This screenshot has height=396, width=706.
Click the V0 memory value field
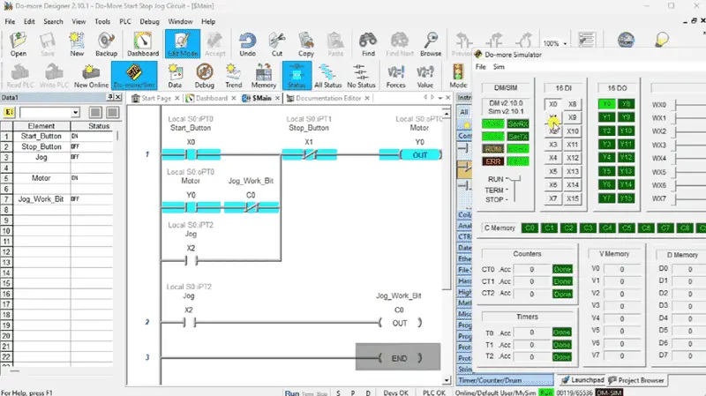point(622,269)
